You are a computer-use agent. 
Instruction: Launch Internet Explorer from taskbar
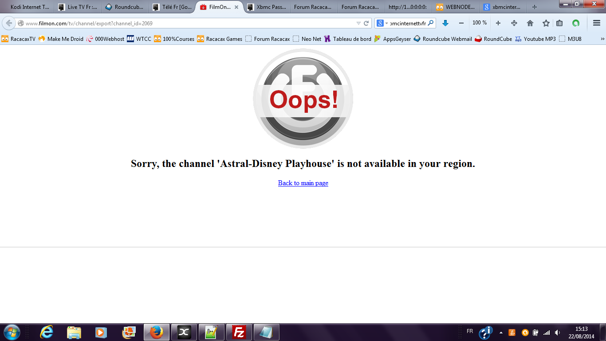(47, 332)
